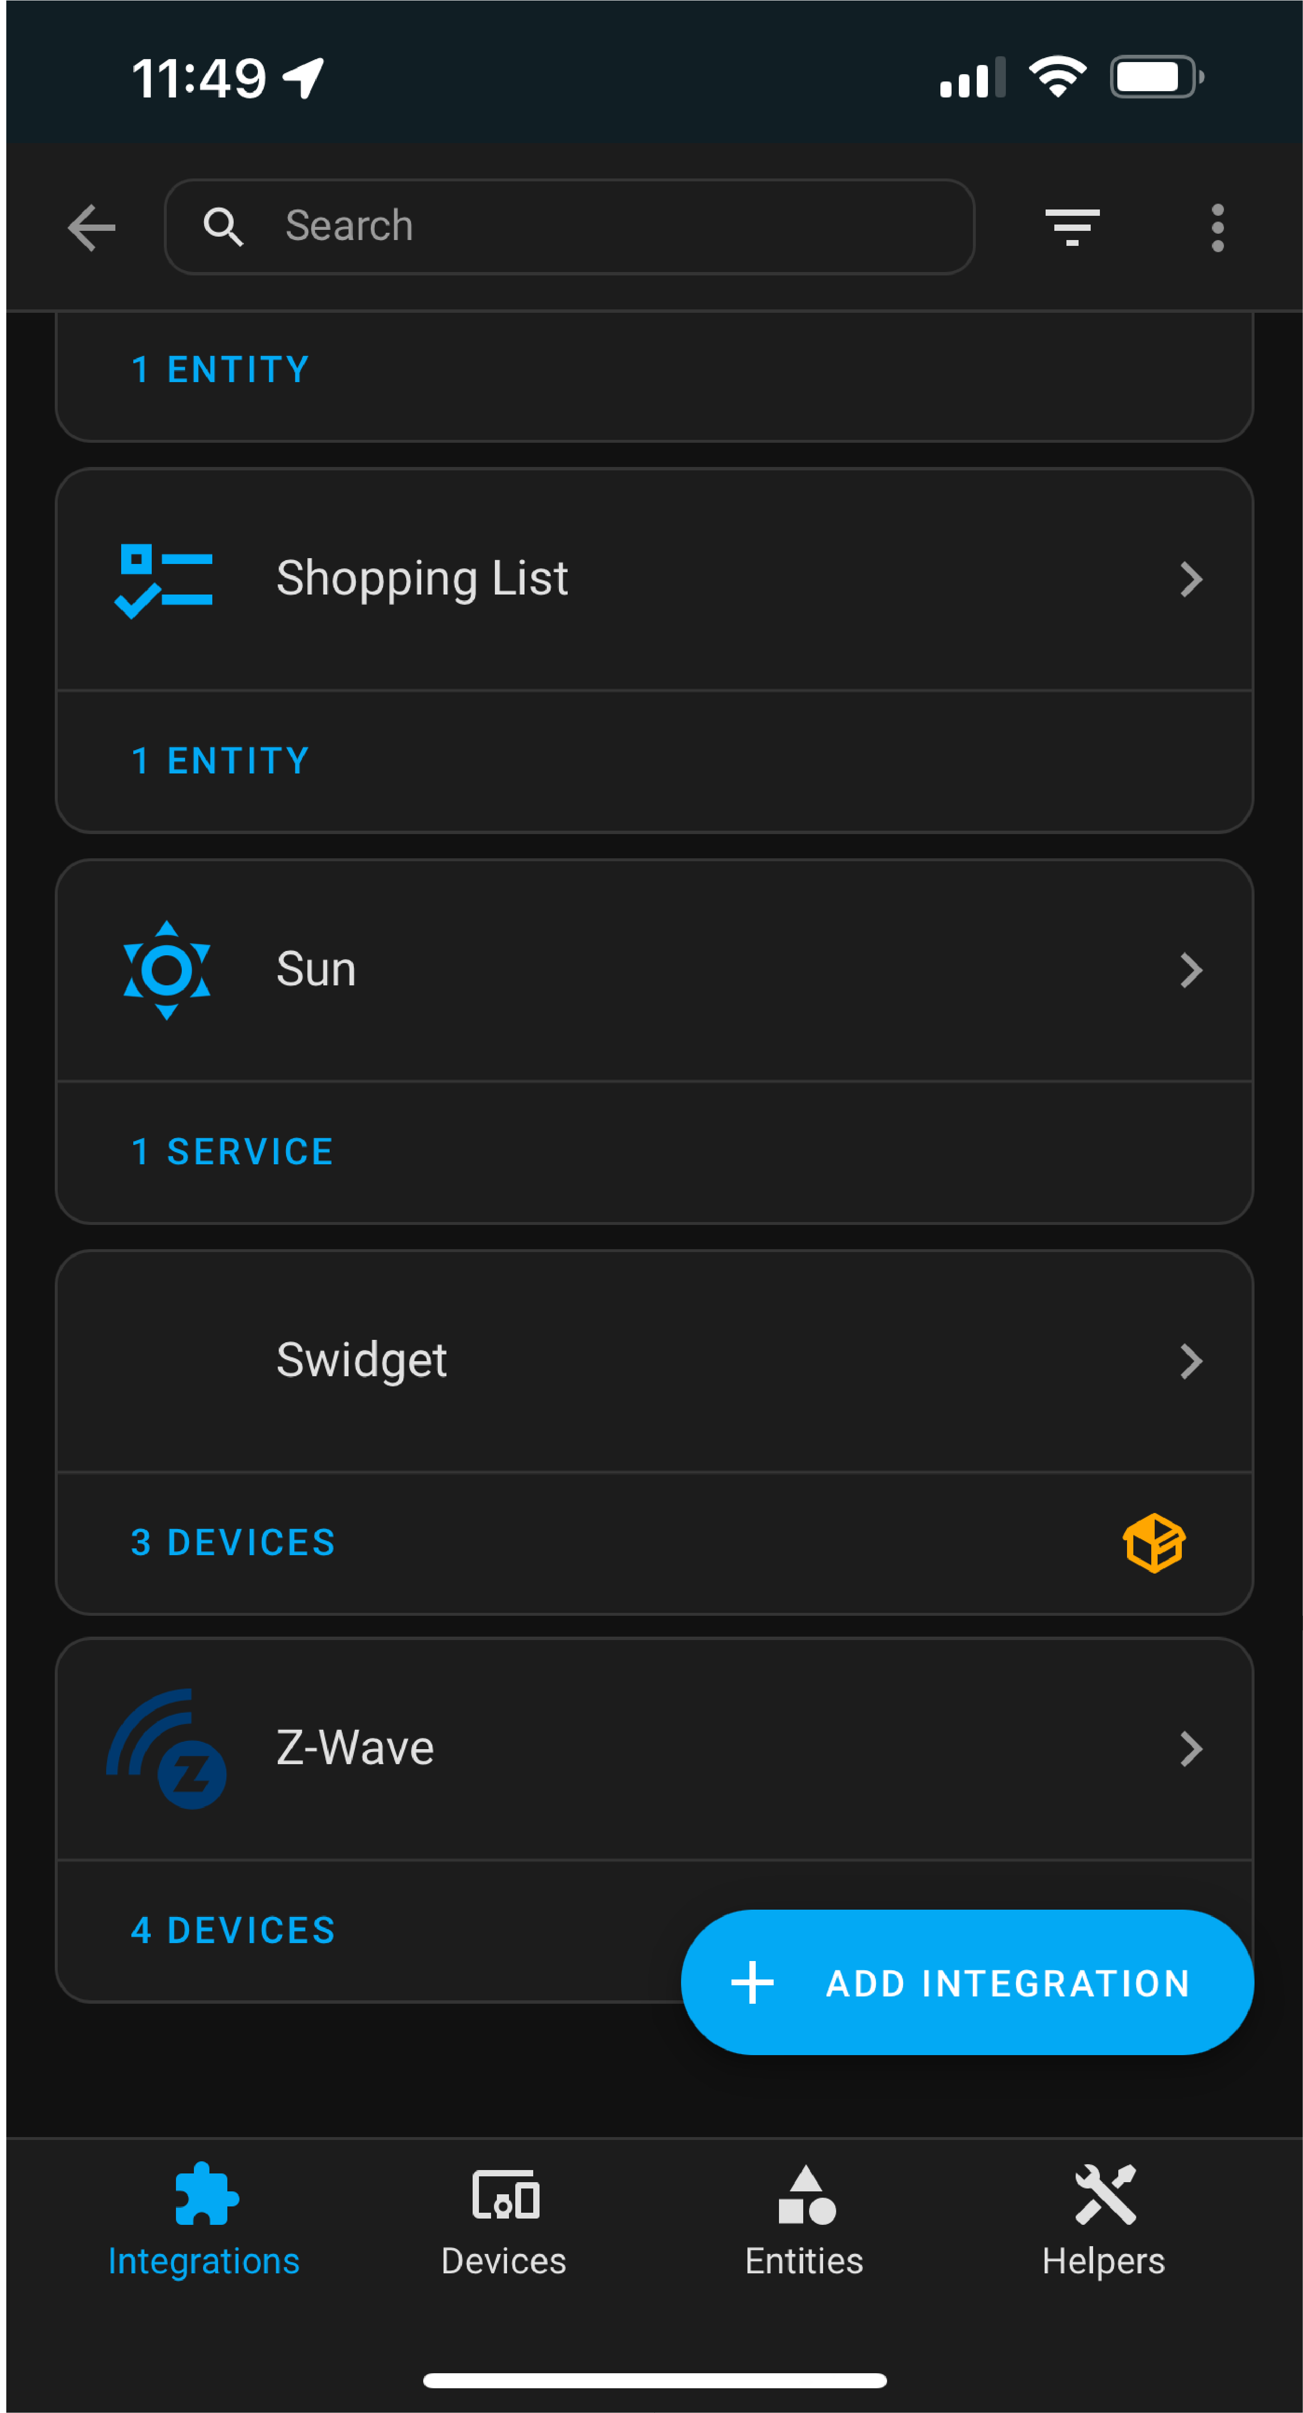Tap the Z-Wave logo icon
The image size is (1303, 2413).
[167, 1749]
